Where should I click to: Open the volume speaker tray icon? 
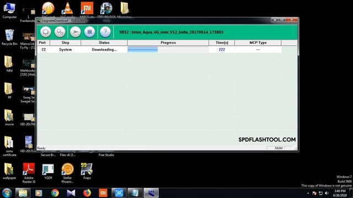(x=327, y=193)
